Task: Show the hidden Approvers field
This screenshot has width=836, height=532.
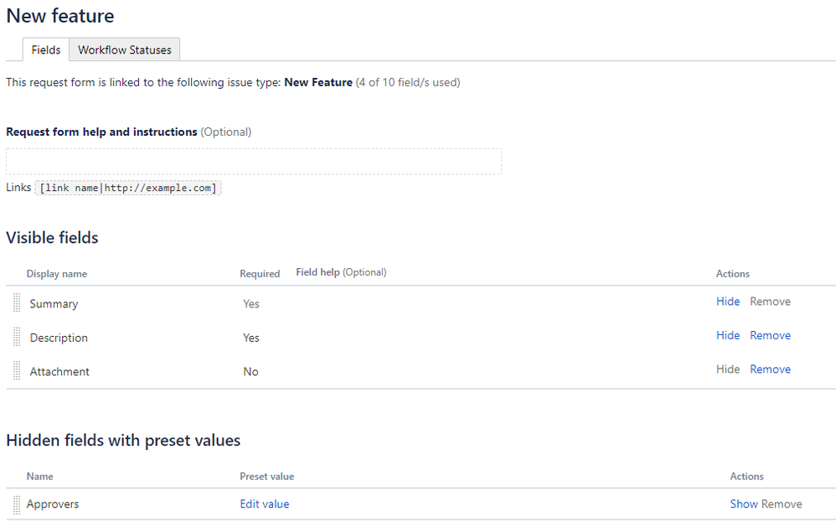Action: pyautogui.click(x=743, y=504)
